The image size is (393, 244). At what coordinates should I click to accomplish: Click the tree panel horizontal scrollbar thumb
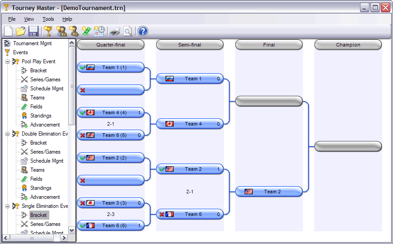click(32, 238)
